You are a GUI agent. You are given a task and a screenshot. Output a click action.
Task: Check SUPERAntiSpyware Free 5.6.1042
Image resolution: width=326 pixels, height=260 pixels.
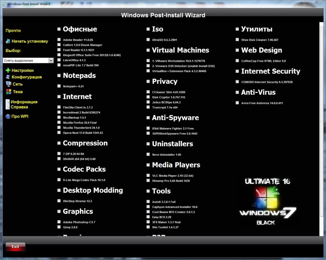[x=148, y=133]
